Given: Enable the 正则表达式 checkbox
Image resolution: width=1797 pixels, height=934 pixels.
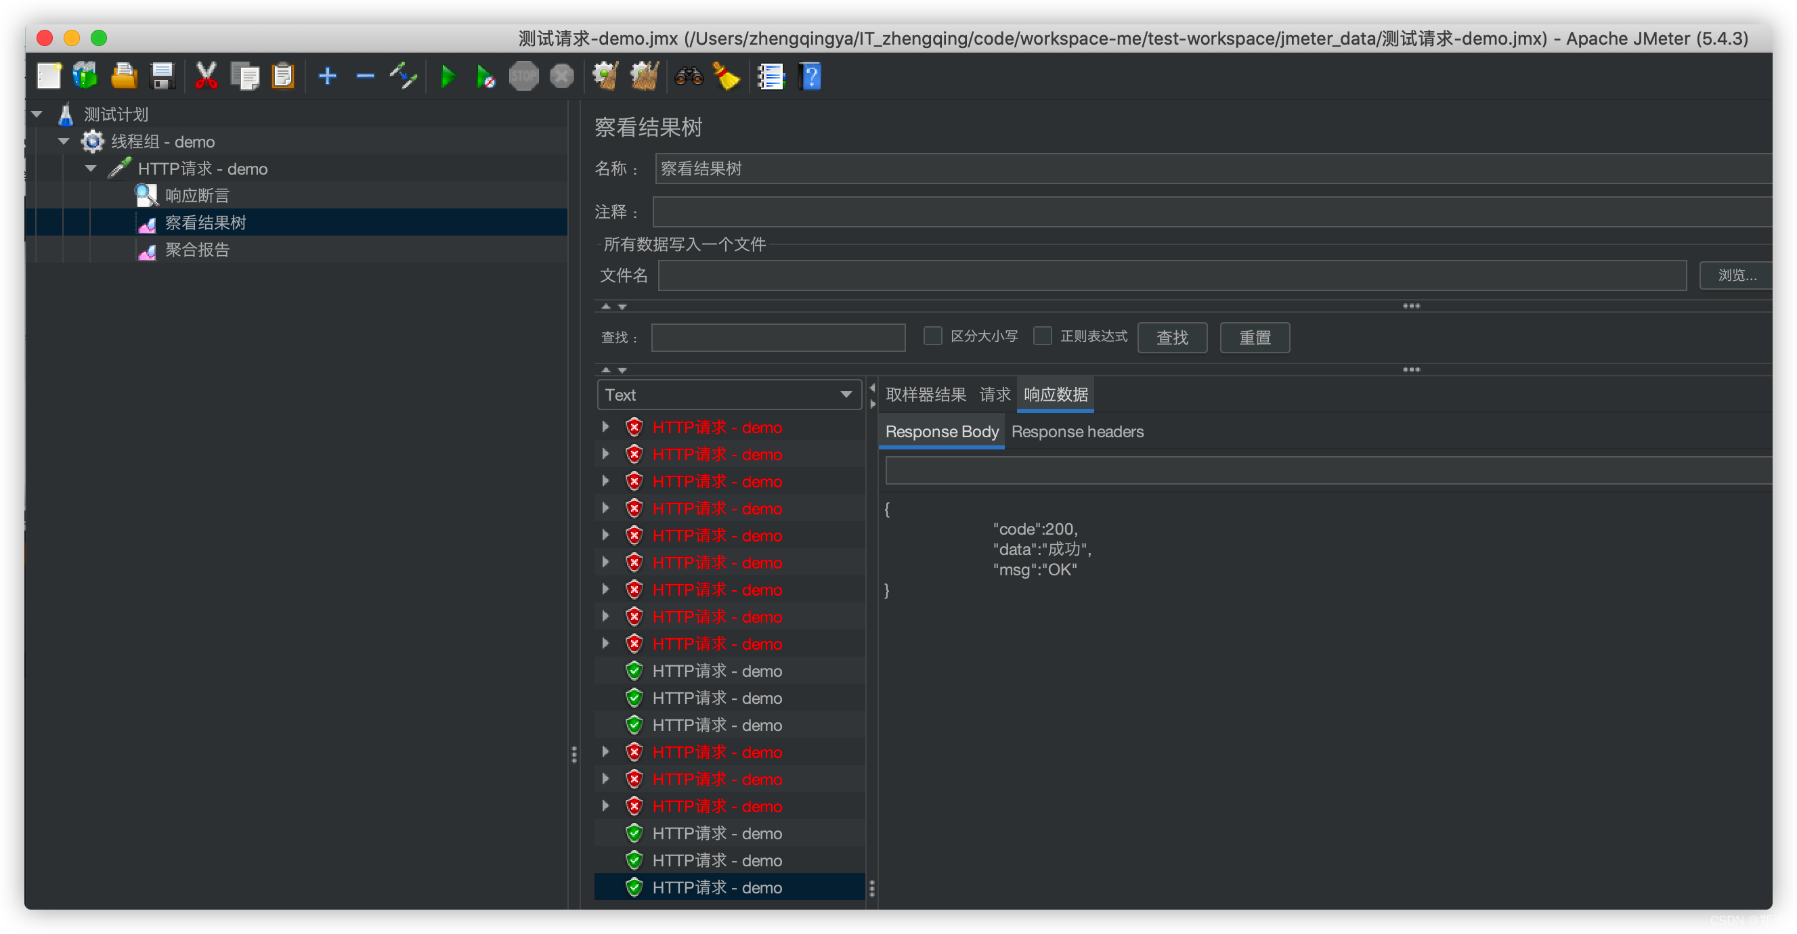Looking at the screenshot, I should click(x=1042, y=336).
